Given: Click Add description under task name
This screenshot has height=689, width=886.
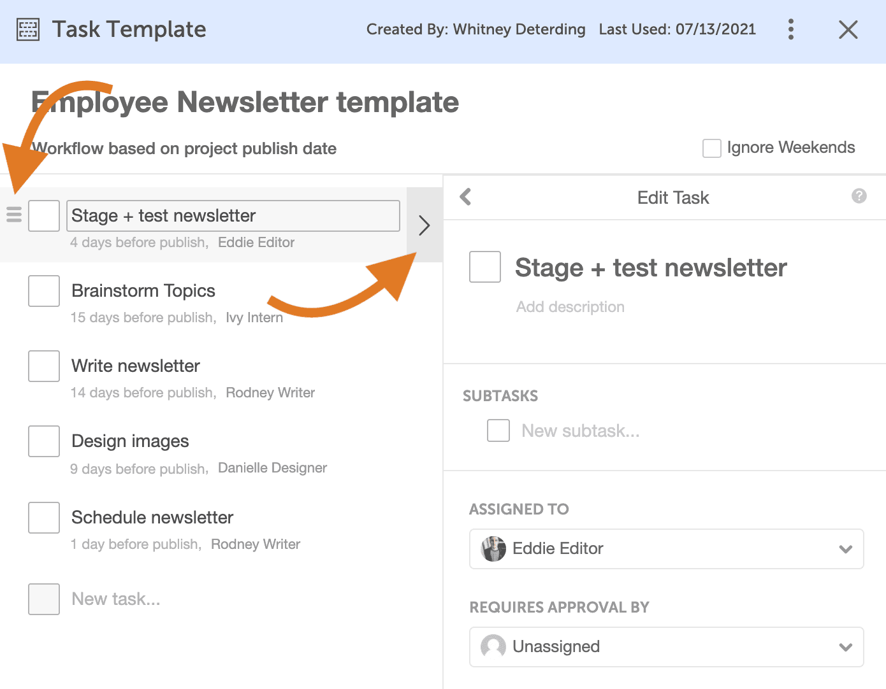Looking at the screenshot, I should coord(570,306).
